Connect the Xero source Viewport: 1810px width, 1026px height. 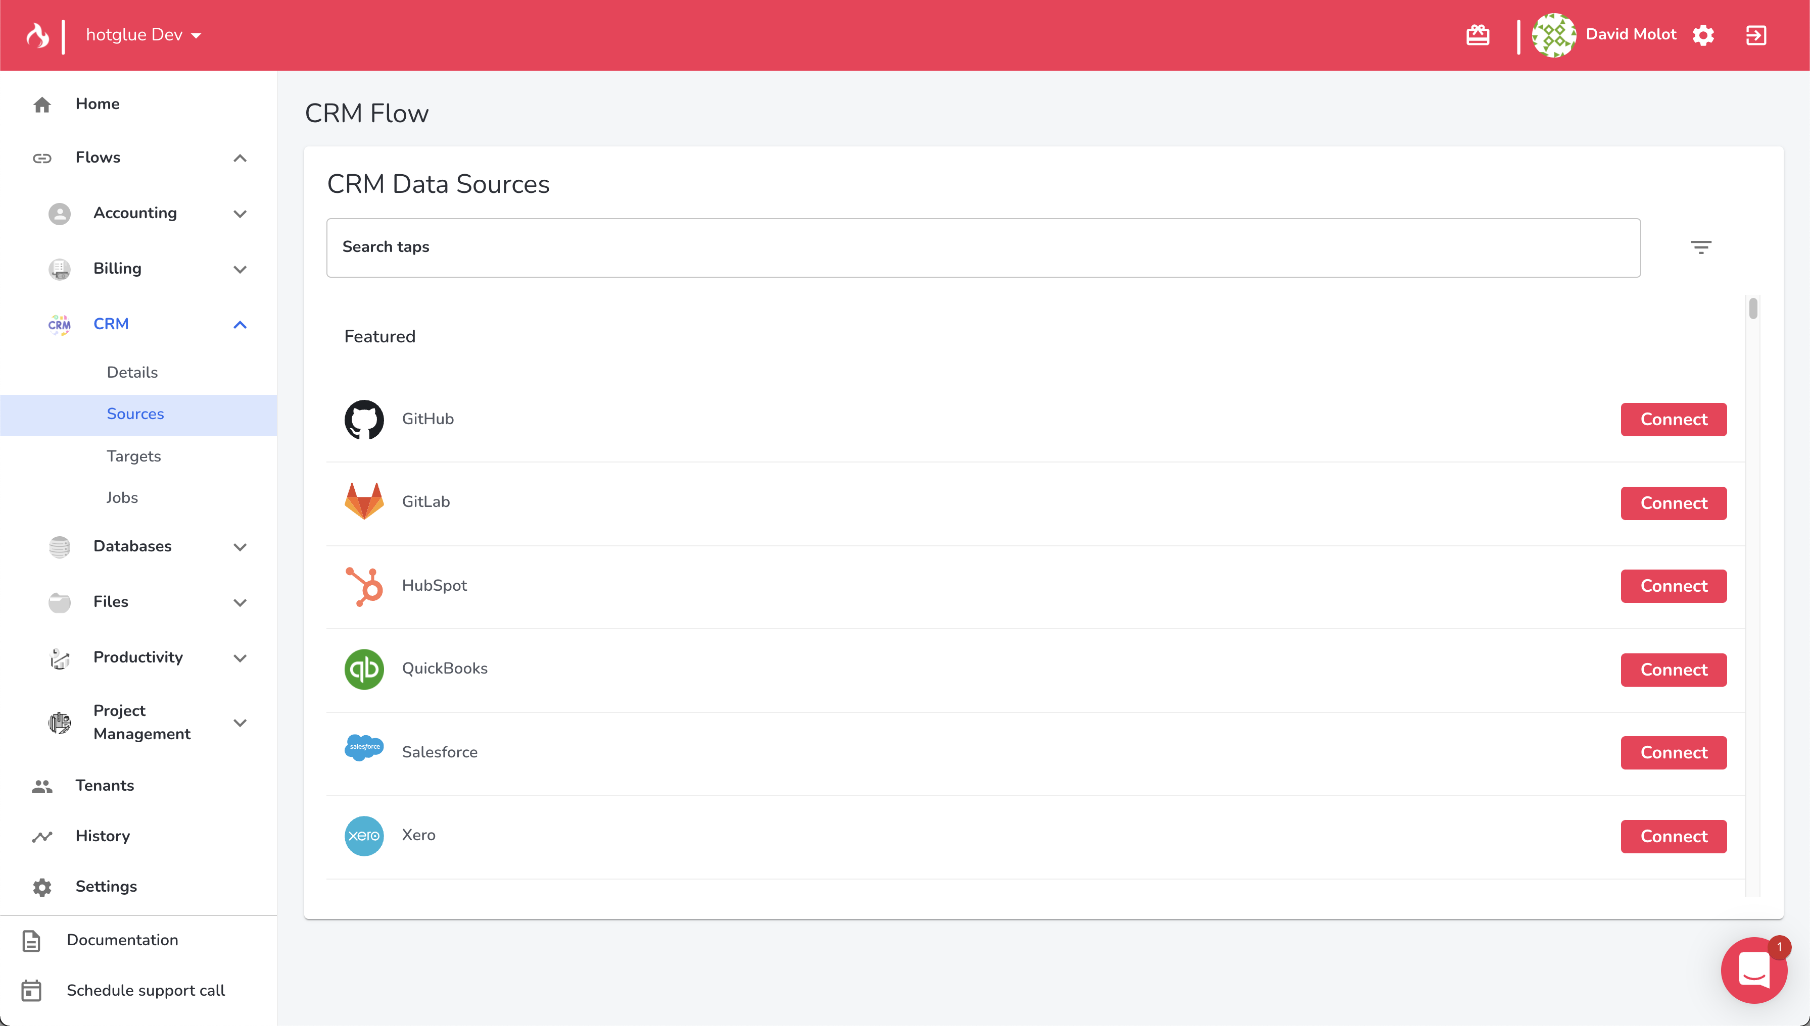[1673, 837]
